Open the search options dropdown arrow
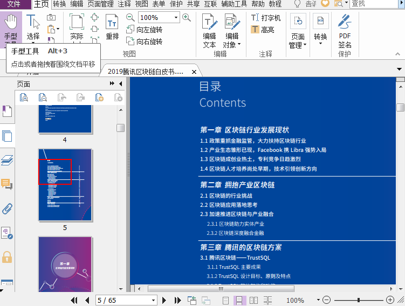The width and height of the screenshot is (405, 306). pos(346,3)
